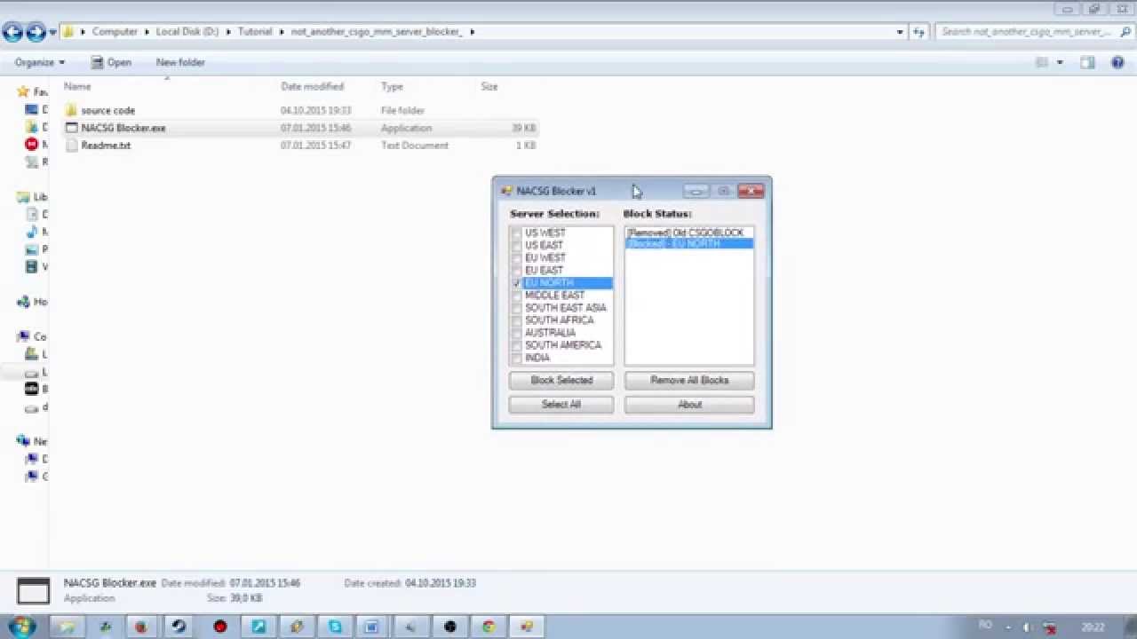1137x639 pixels.
Task: Check the EU WEST server checkbox
Action: click(x=516, y=257)
